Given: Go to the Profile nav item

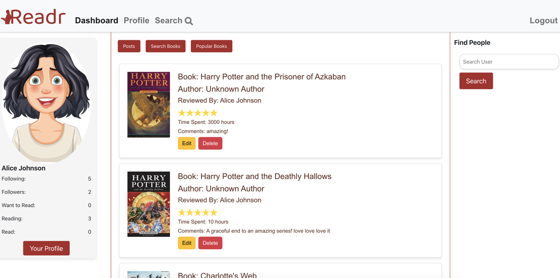Looking at the screenshot, I should click(x=136, y=21).
